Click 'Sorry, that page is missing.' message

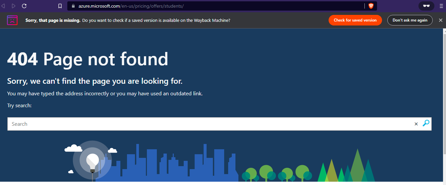tap(53, 20)
